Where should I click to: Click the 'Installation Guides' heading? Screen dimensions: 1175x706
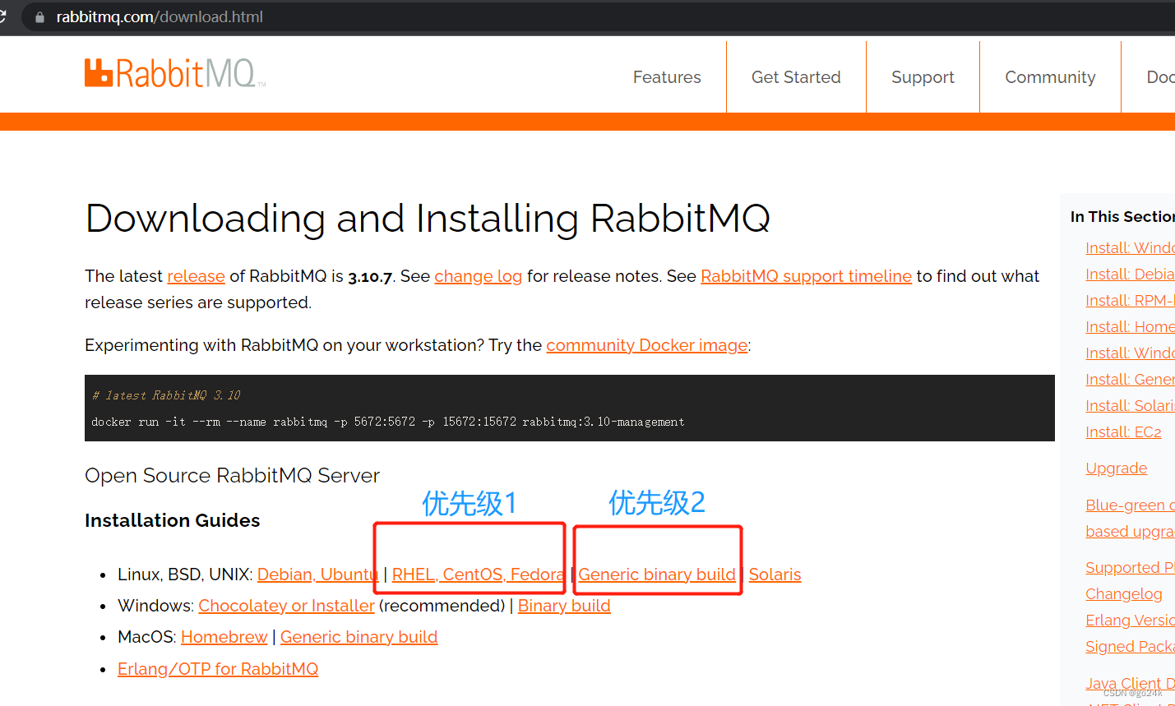(172, 521)
